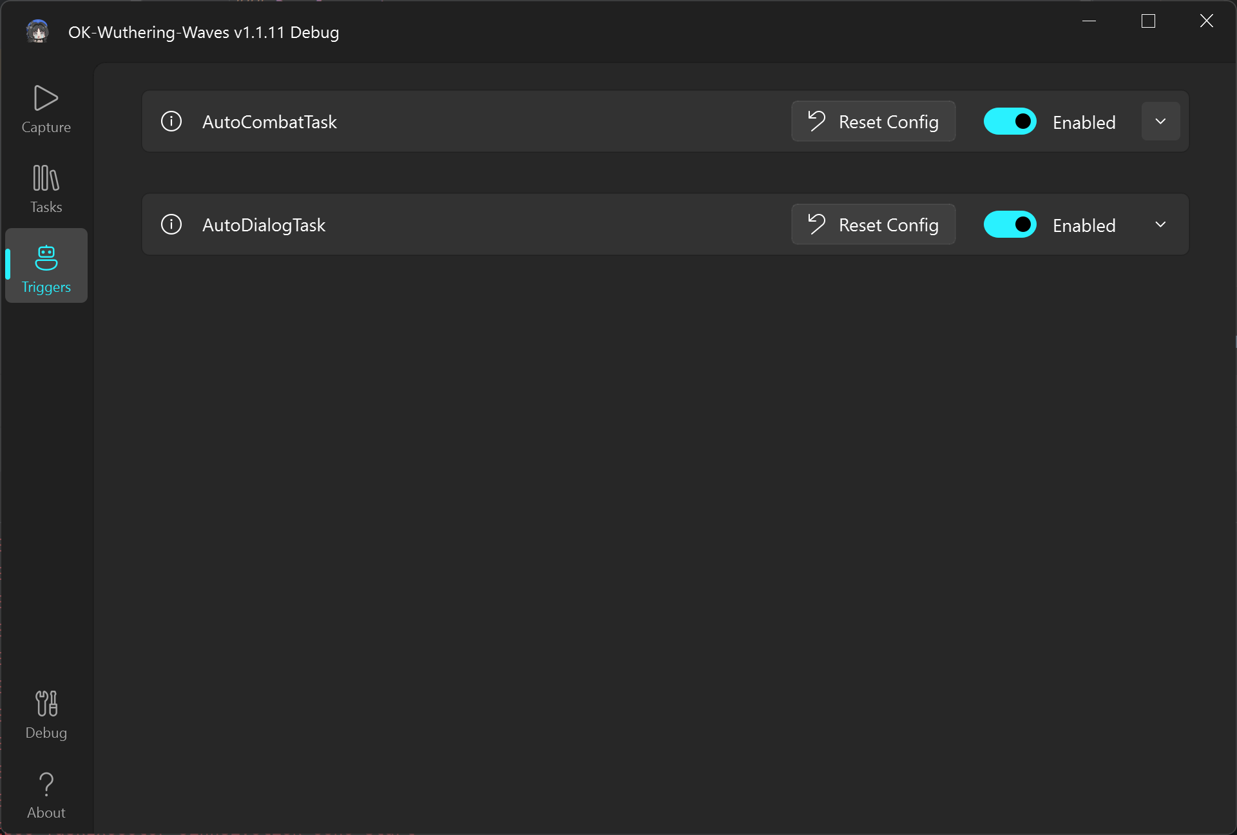
Task: Disable the AutoDialogTask toggle switch
Action: coord(1010,224)
